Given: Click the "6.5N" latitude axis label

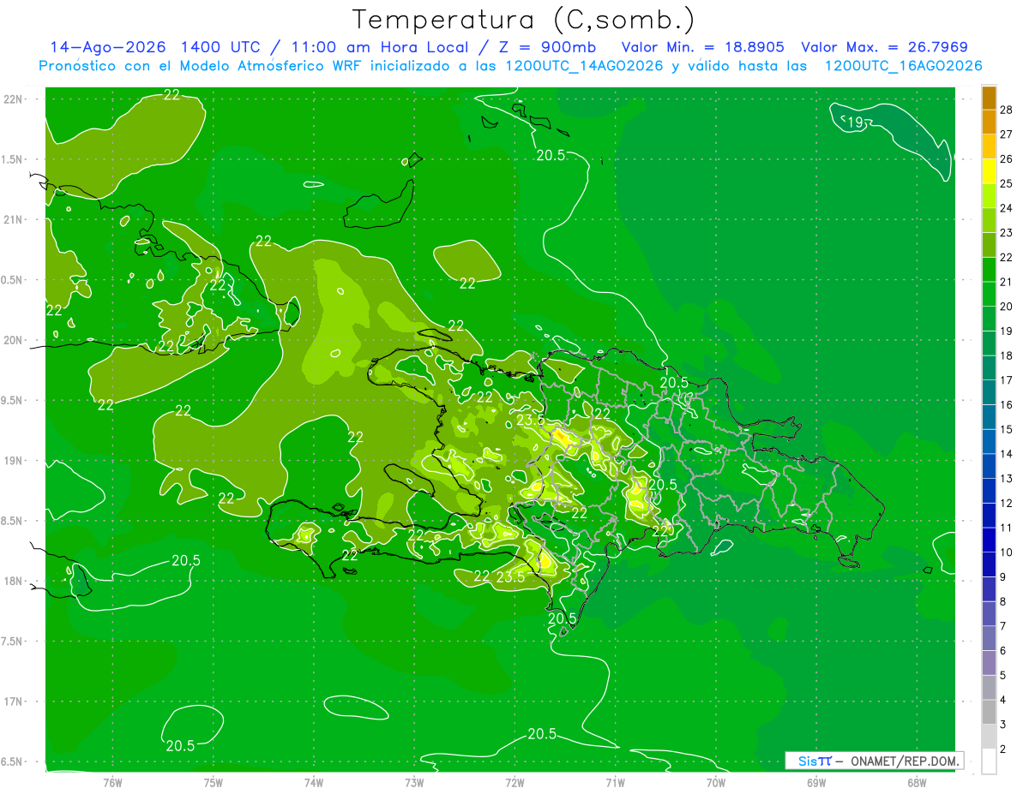Looking at the screenshot, I should (x=12, y=761).
